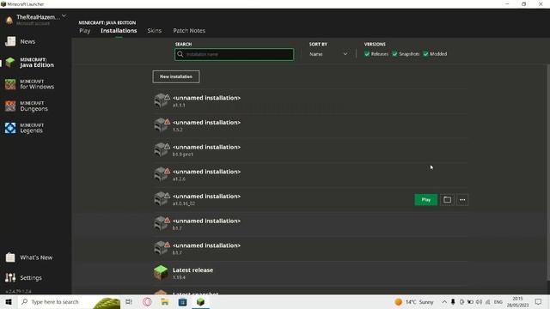Open Microsoft Store taskbar icon
The width and height of the screenshot is (550, 309).
tap(182, 301)
